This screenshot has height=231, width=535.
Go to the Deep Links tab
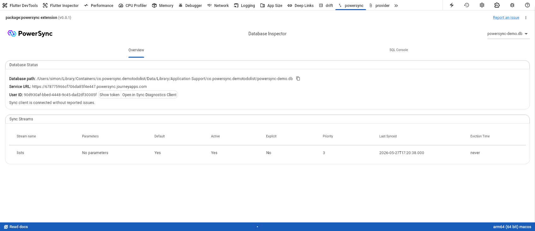[300, 5]
